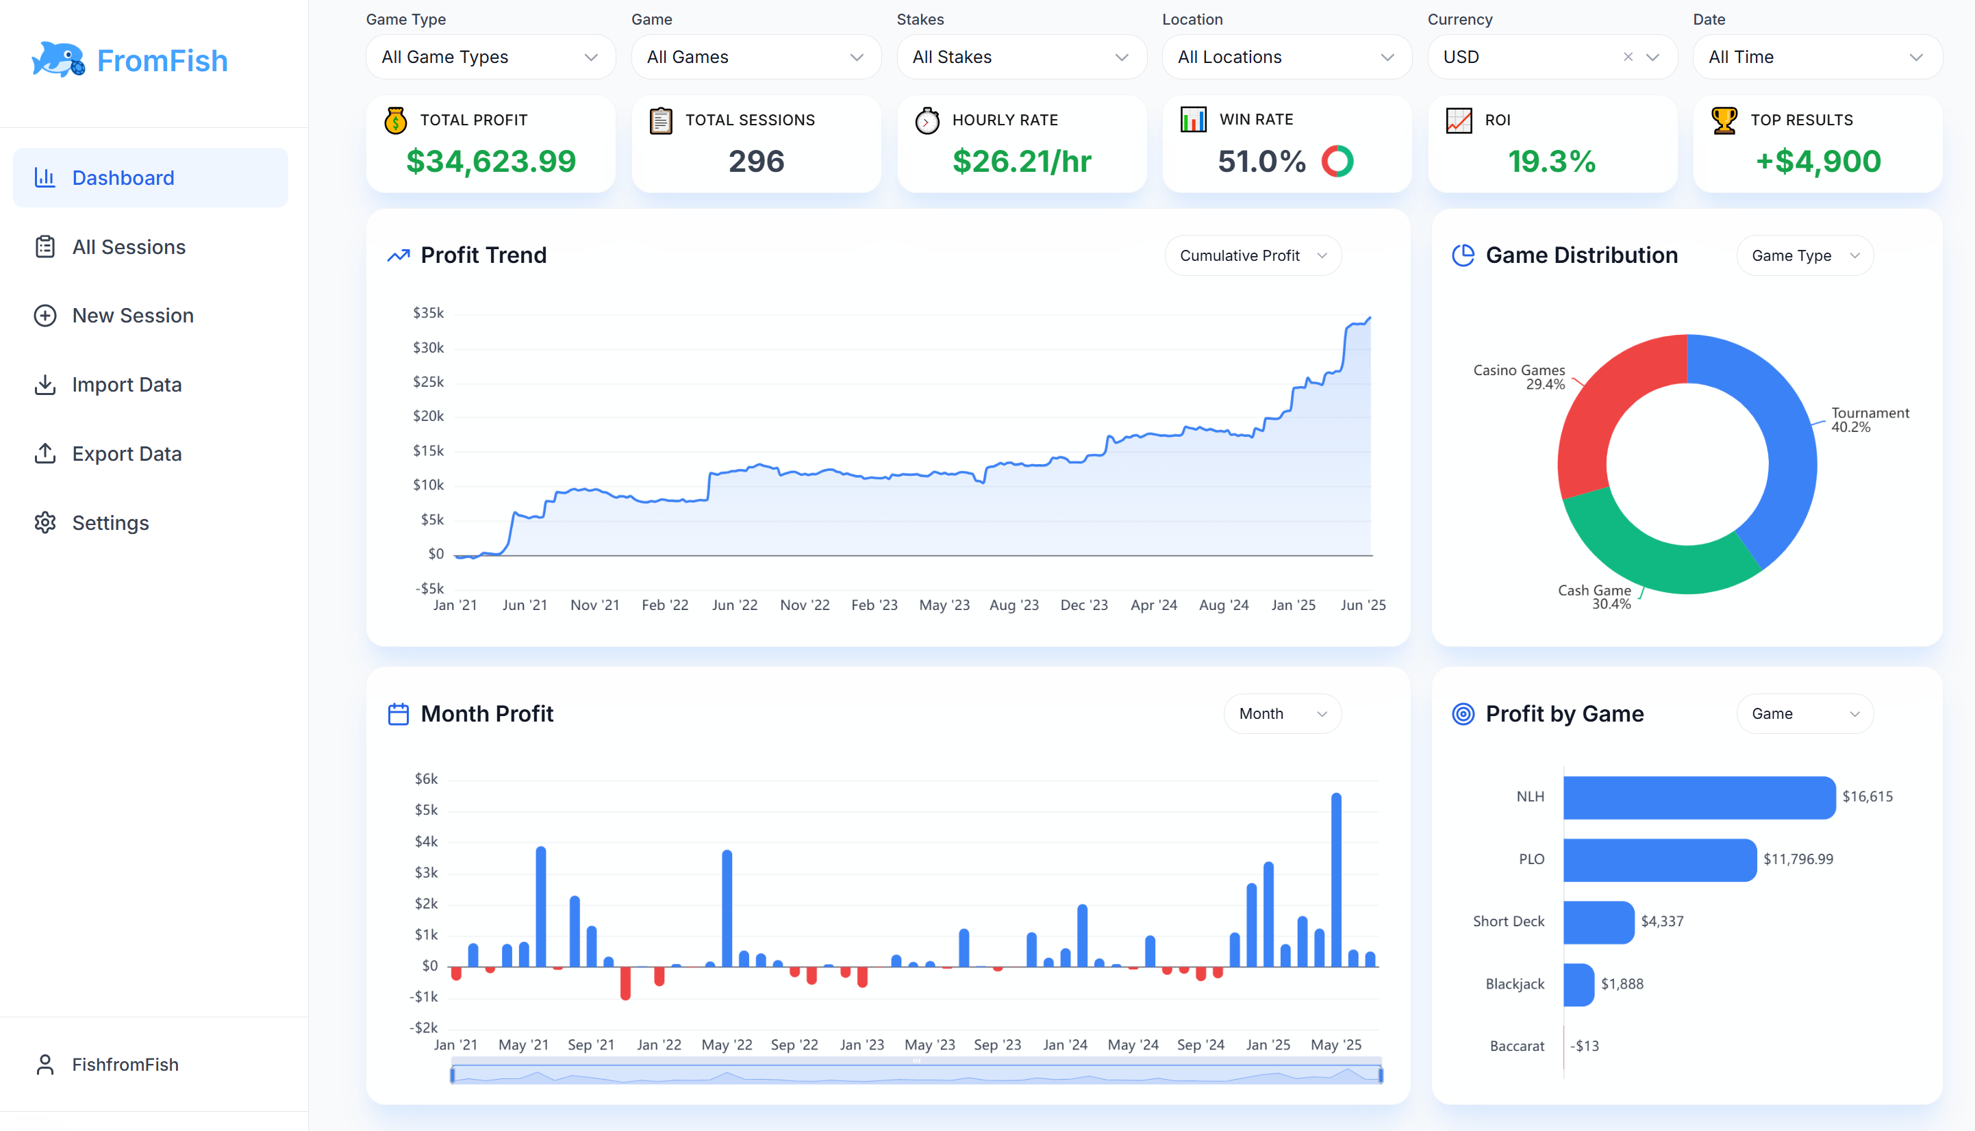
Task: Click the FishfromFish profile link
Action: 125,1064
